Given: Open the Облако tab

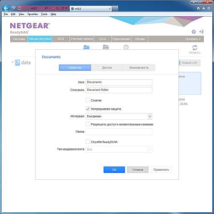Looking at the screenshot, I should click(140, 39).
